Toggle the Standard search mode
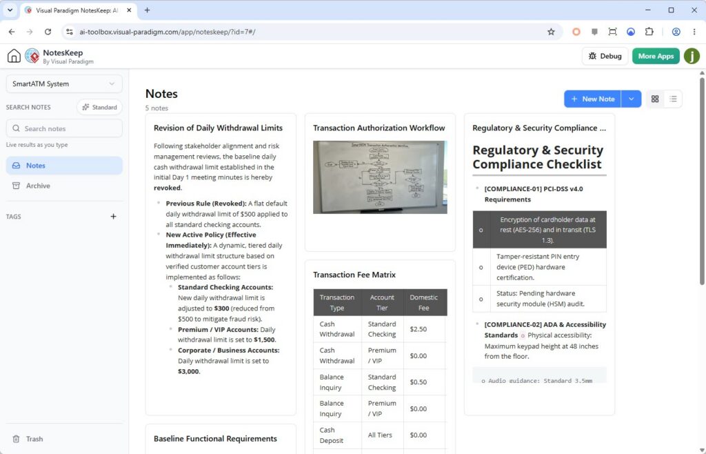 pyautogui.click(x=99, y=107)
